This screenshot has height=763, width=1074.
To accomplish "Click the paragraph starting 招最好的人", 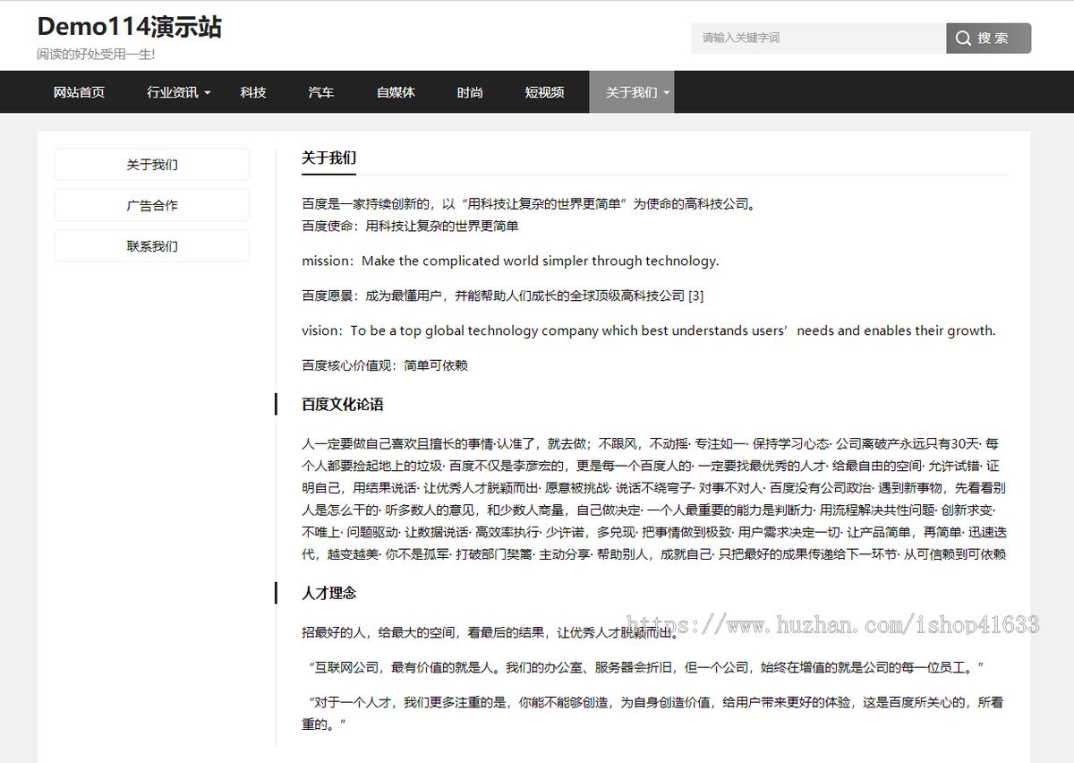I will tap(490, 632).
